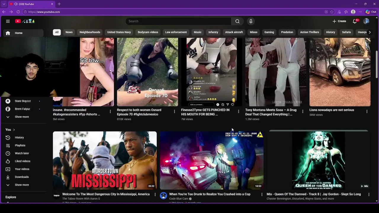The image size is (379, 213).
Task: Open a new browser tab
Action: [59, 4]
